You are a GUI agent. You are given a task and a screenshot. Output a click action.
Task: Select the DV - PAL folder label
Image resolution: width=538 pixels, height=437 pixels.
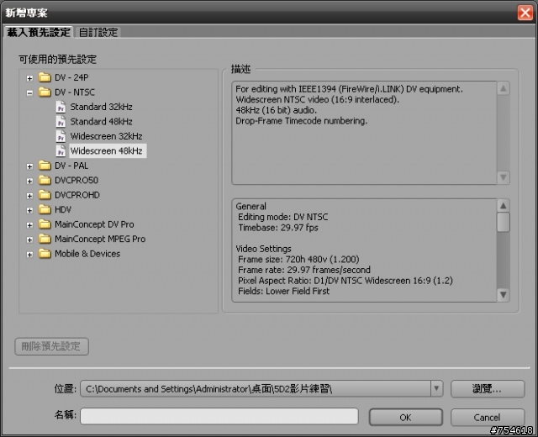click(71, 166)
